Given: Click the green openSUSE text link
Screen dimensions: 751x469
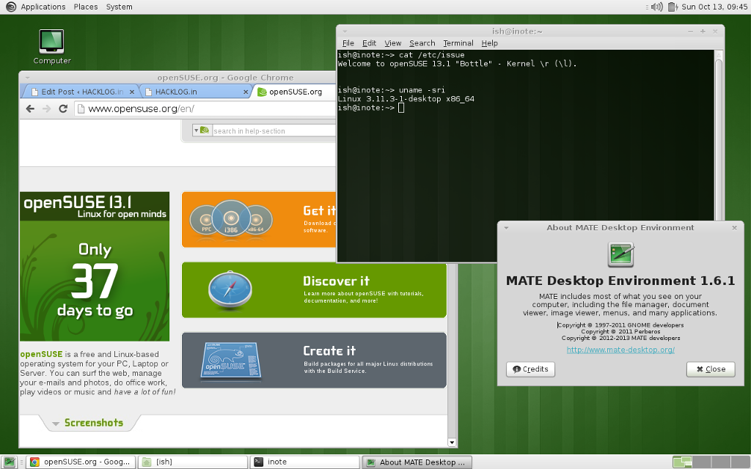Looking at the screenshot, I should (41, 354).
